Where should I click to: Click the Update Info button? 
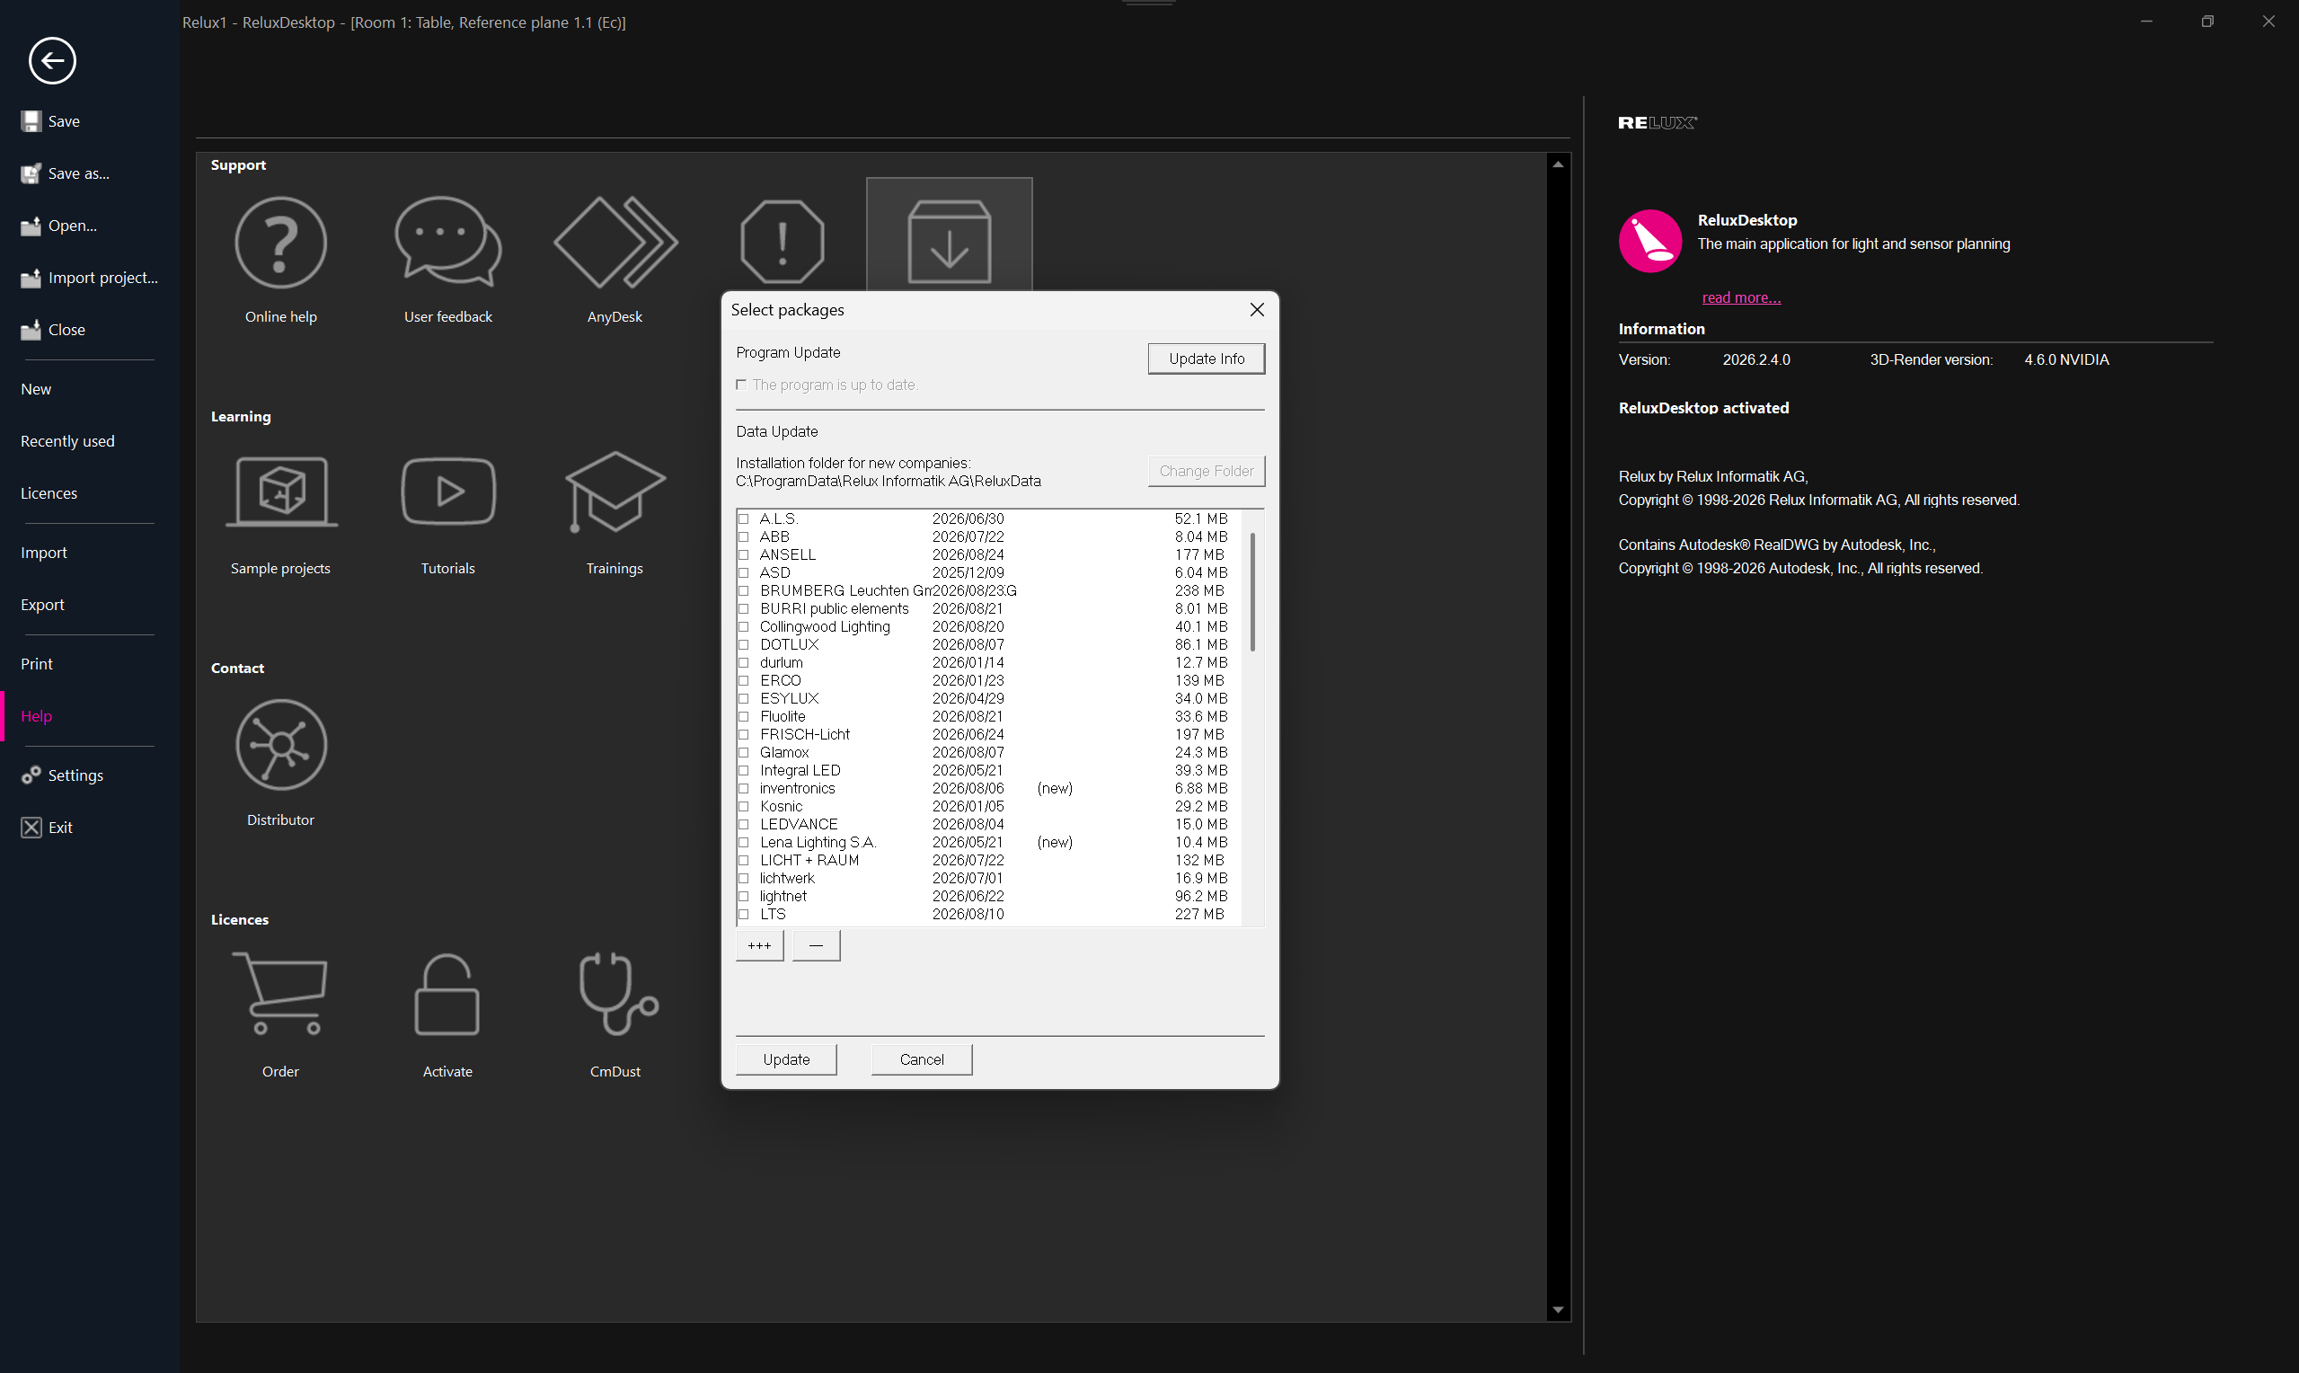pyautogui.click(x=1206, y=359)
